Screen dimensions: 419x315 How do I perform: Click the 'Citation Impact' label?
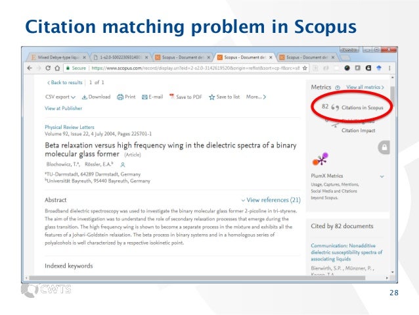[359, 131]
